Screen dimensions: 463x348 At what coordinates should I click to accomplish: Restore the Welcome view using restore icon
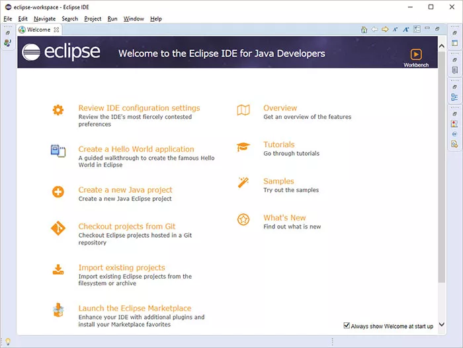[x=437, y=28]
